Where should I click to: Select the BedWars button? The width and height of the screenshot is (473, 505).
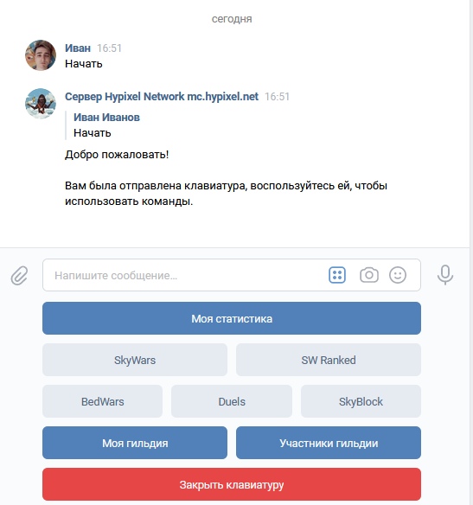[x=102, y=401]
